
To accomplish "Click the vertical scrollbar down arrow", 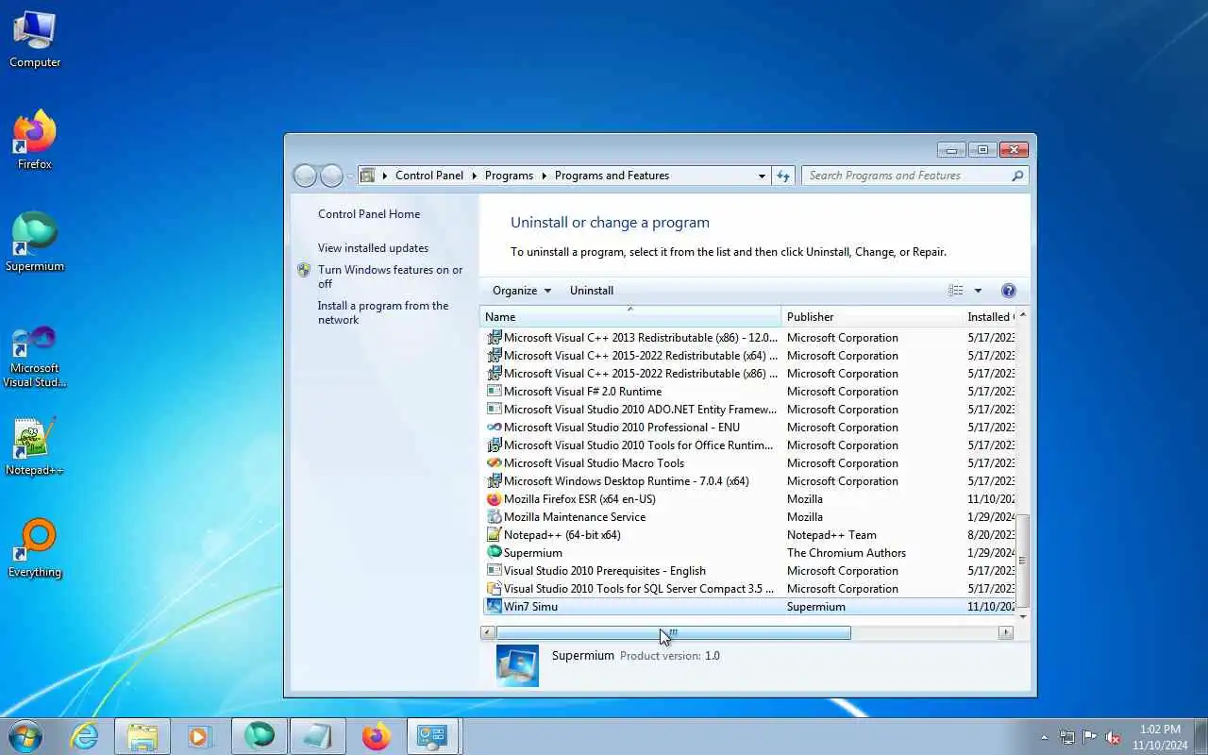I will [x=1022, y=616].
